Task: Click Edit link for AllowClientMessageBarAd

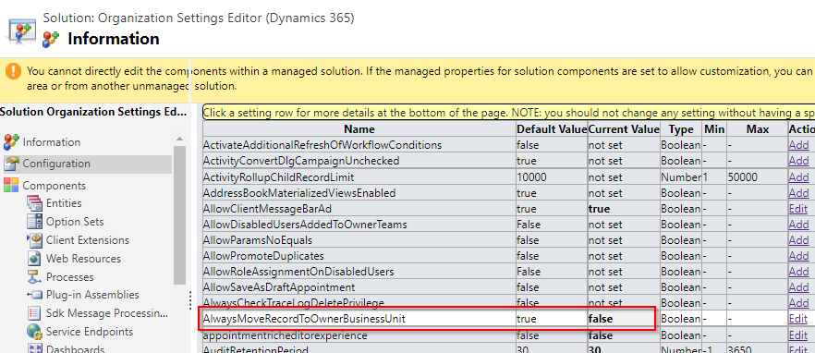Action: coord(798,209)
